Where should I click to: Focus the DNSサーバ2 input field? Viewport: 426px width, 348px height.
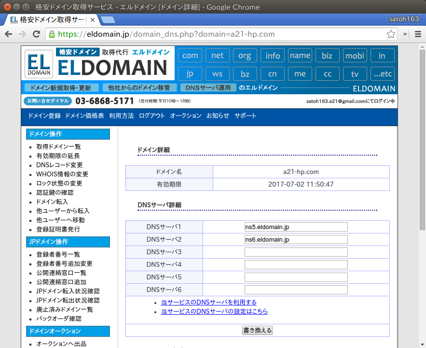296,239
